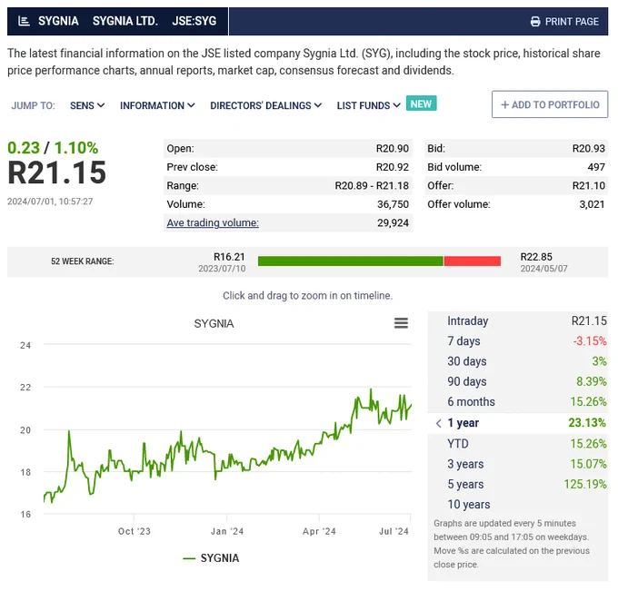
Task: Toggle the SYGNIA series legend item
Action: coord(211,558)
